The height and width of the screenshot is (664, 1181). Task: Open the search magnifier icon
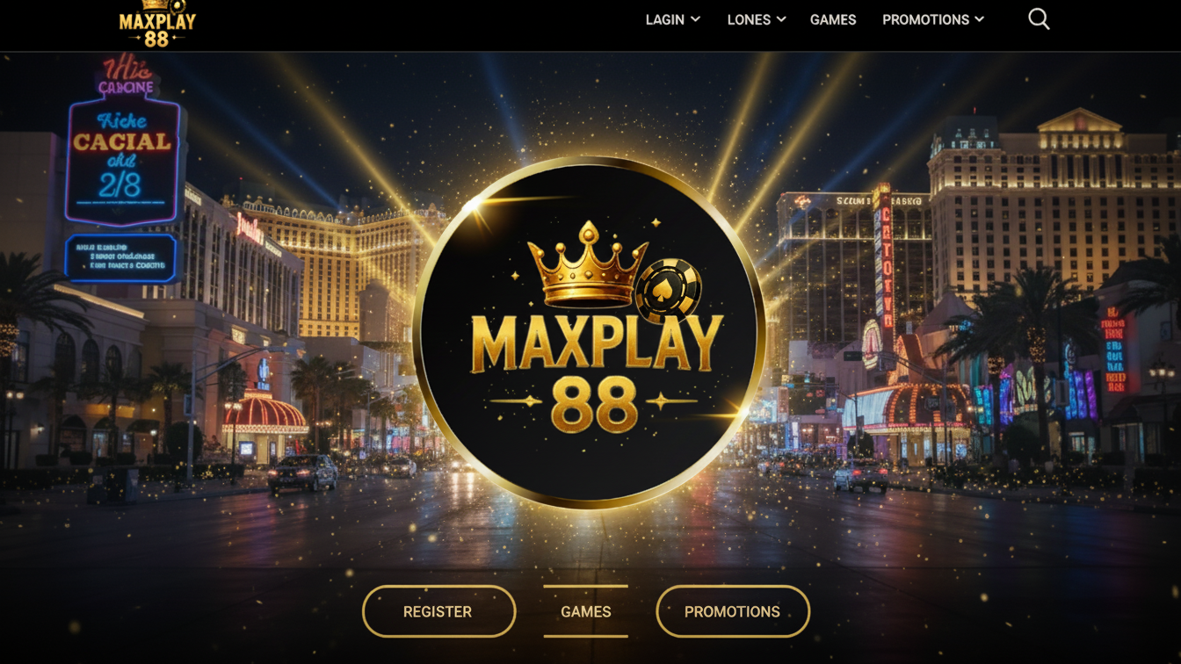[x=1039, y=19]
